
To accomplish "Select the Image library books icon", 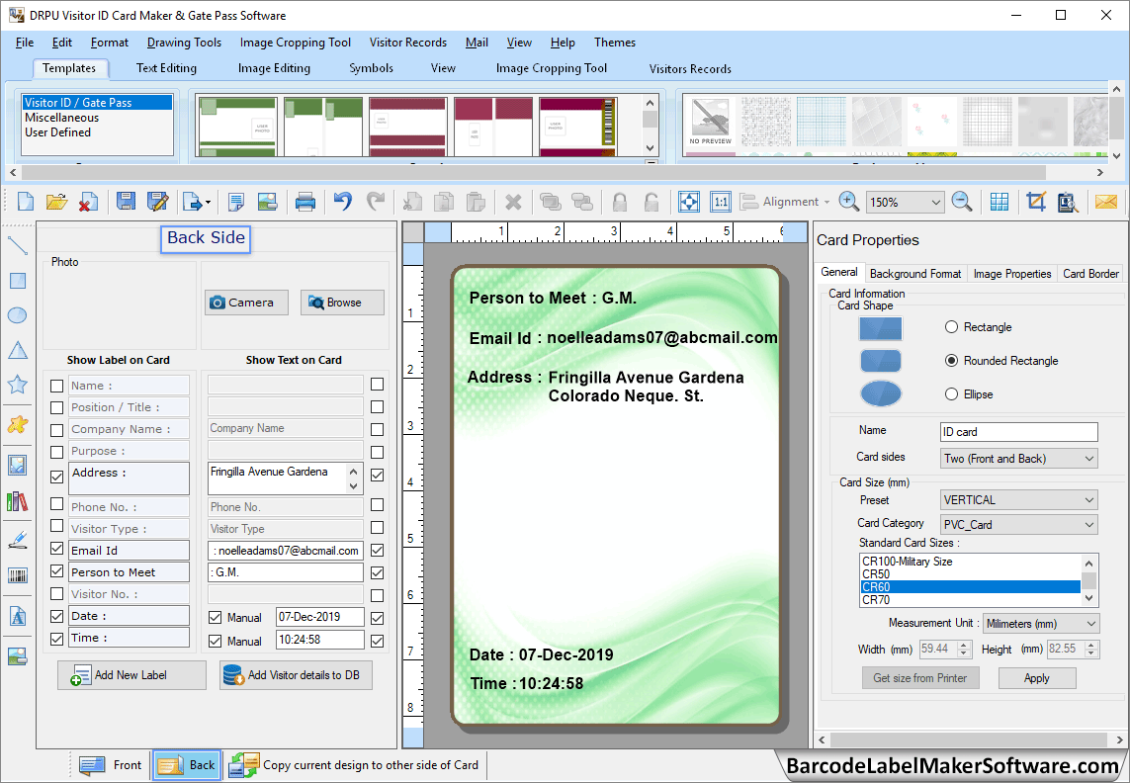I will click(17, 501).
